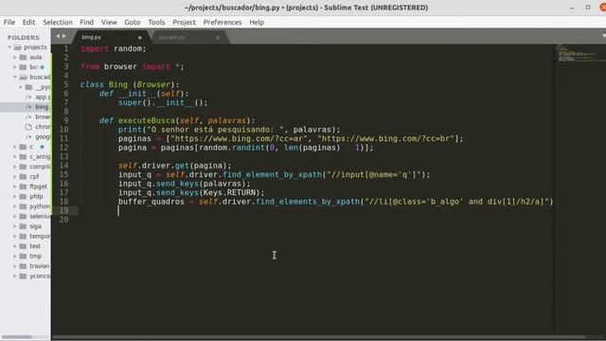
Task: Click the print 'O senhor está pesquisando' line
Action: [229, 130]
